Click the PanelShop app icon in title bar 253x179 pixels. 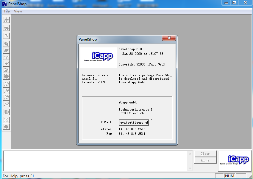coord(4,4)
